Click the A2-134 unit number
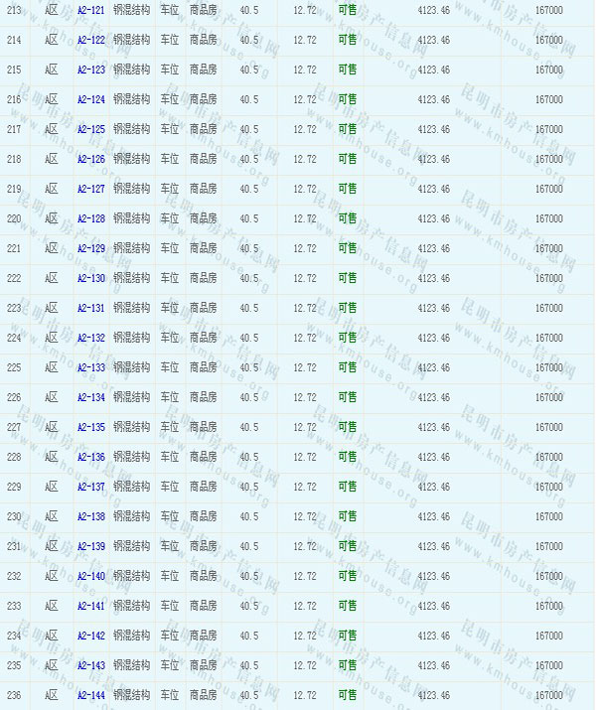 [x=90, y=397]
